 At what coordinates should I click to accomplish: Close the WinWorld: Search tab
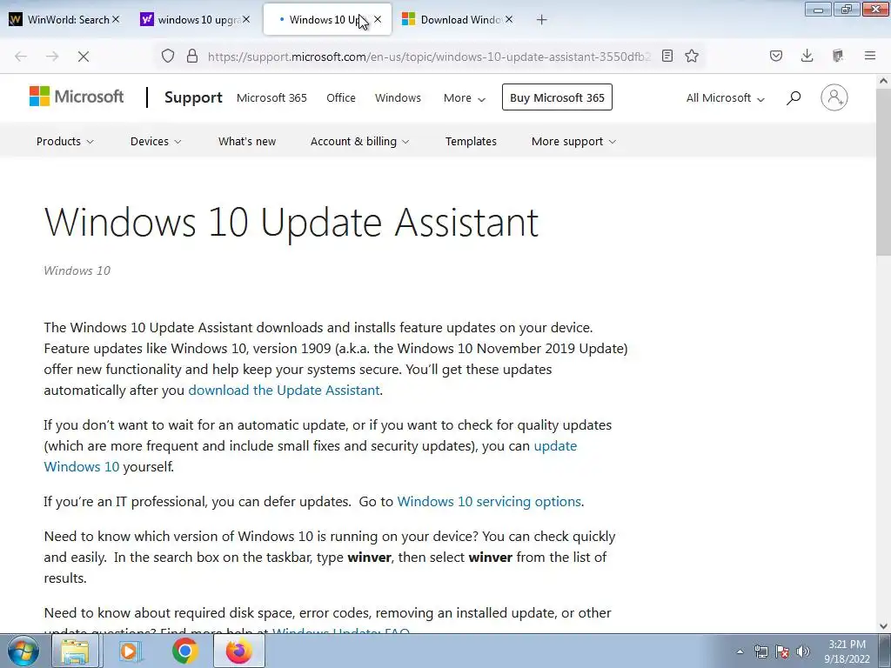pyautogui.click(x=116, y=19)
